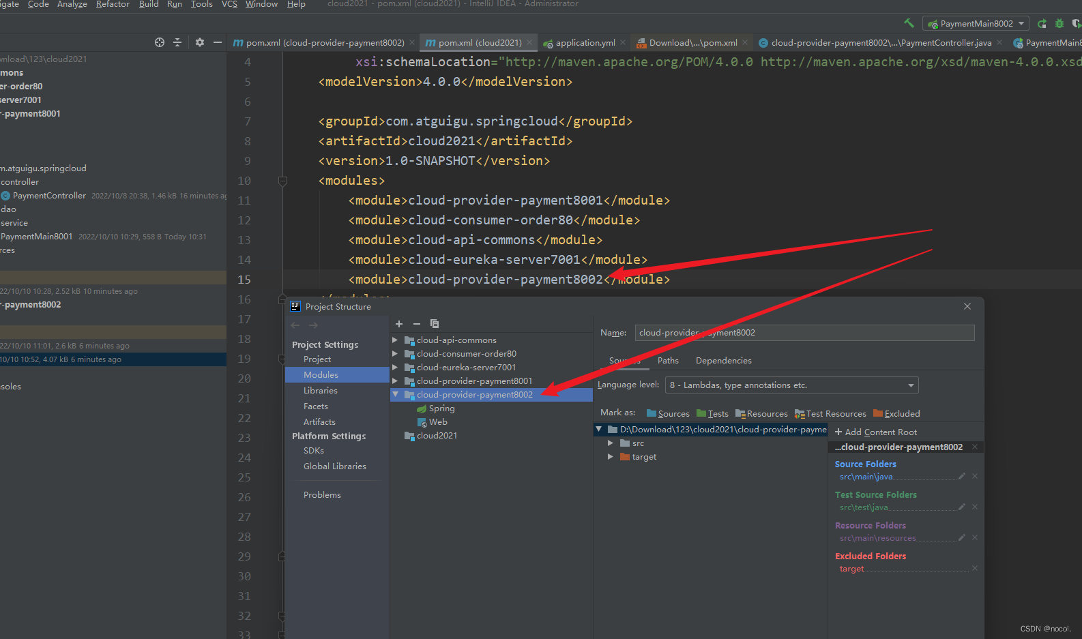1082x639 pixels.
Task: Open Project panel gear settings
Action: [200, 42]
